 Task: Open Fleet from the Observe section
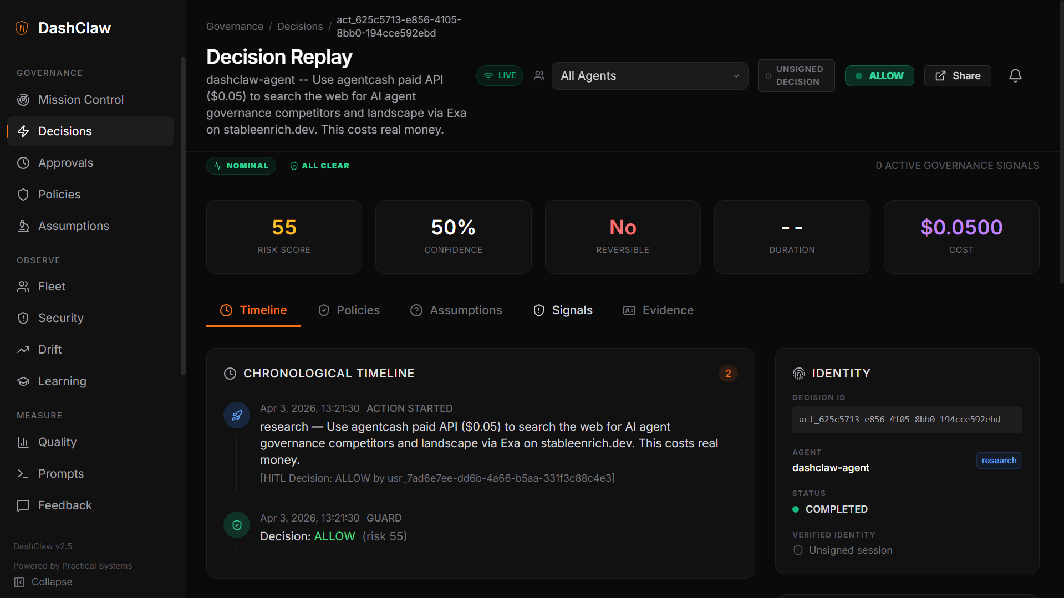click(90, 287)
